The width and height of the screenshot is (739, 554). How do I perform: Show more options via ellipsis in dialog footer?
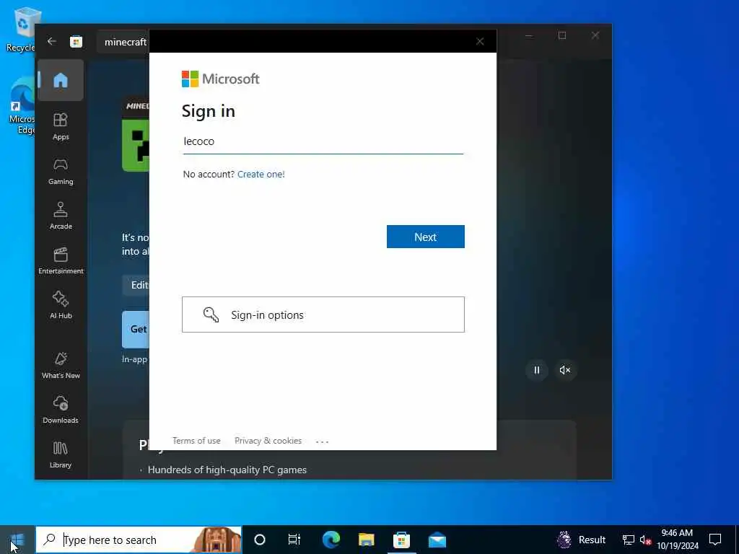[x=322, y=441]
